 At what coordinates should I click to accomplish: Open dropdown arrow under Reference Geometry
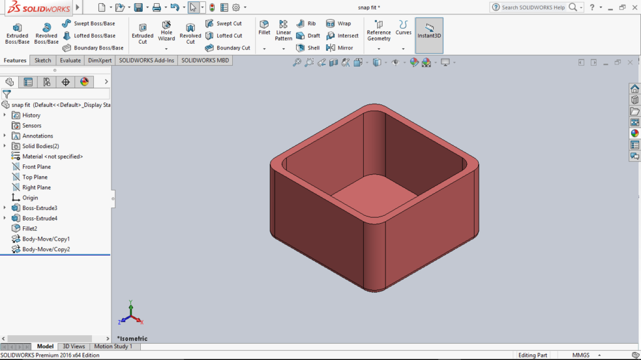tap(379, 49)
